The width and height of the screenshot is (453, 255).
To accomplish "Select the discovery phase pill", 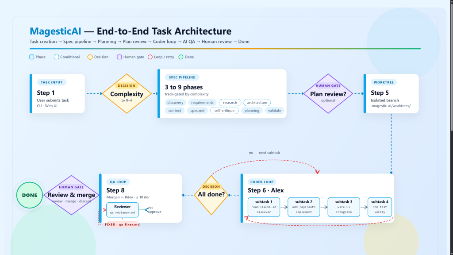I will point(175,102).
